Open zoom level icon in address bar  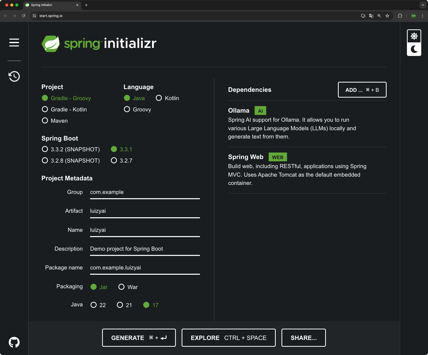point(379,16)
